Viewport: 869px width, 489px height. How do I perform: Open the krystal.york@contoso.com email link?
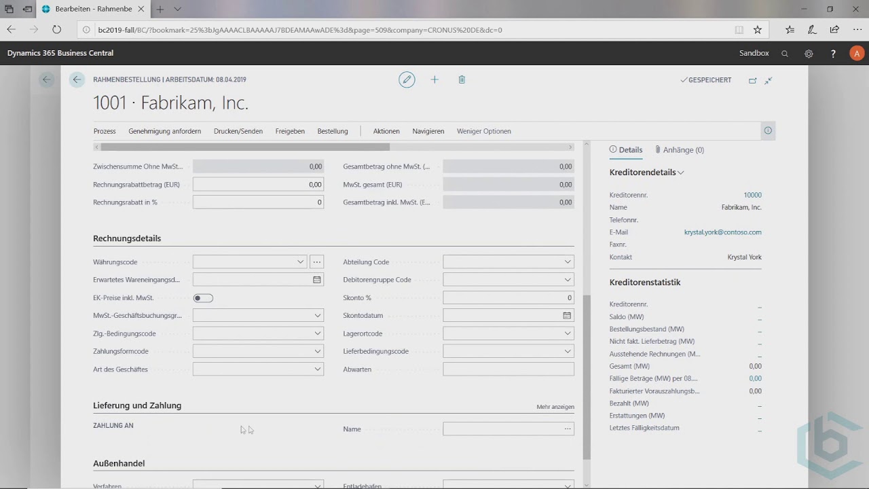722,232
